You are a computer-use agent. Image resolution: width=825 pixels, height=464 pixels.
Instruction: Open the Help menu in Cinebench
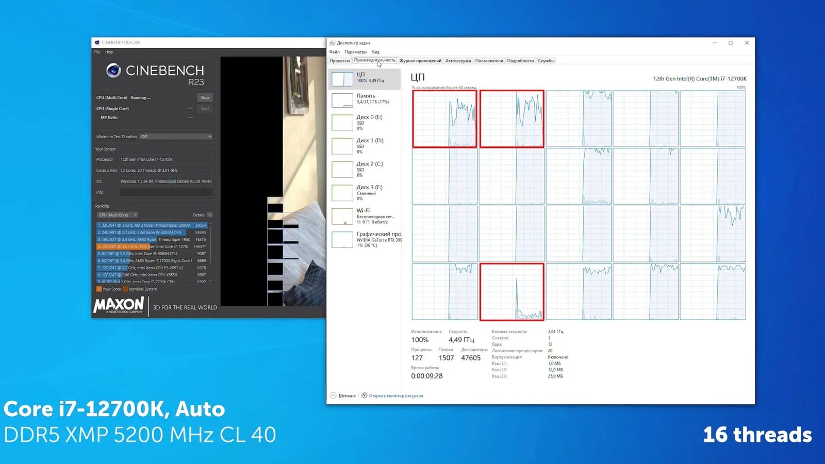point(109,52)
